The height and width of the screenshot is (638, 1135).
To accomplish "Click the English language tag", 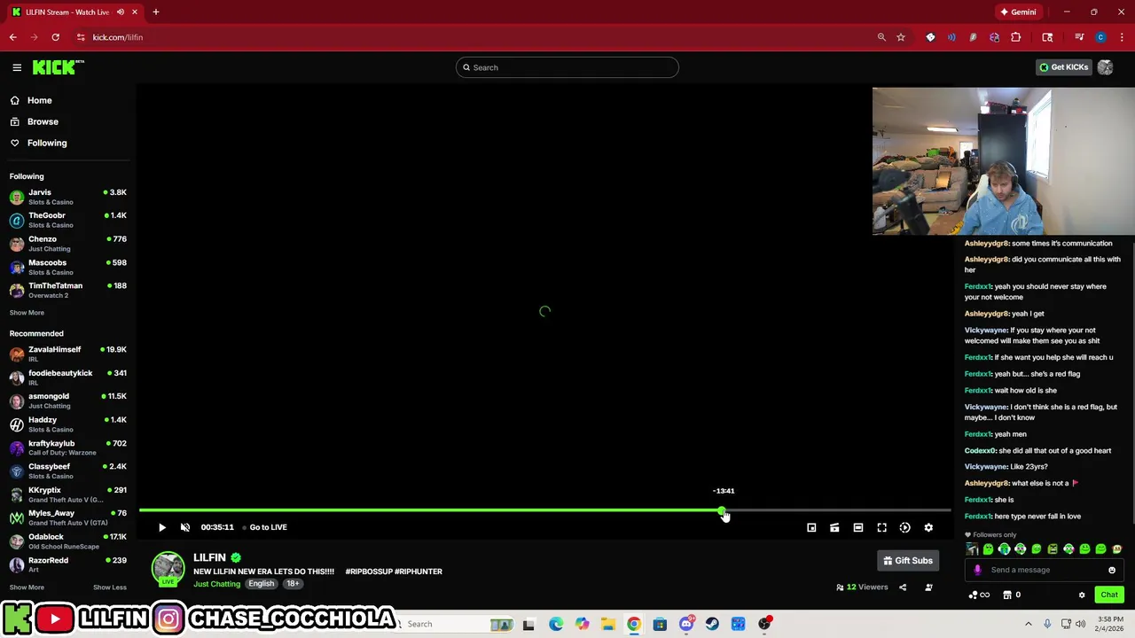I will (261, 584).
